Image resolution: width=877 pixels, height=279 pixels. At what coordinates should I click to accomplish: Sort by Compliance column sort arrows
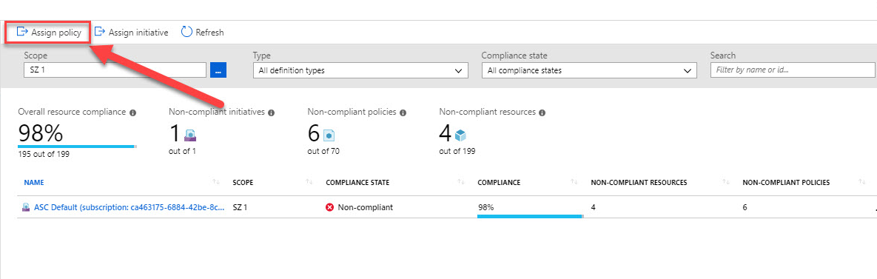click(574, 182)
